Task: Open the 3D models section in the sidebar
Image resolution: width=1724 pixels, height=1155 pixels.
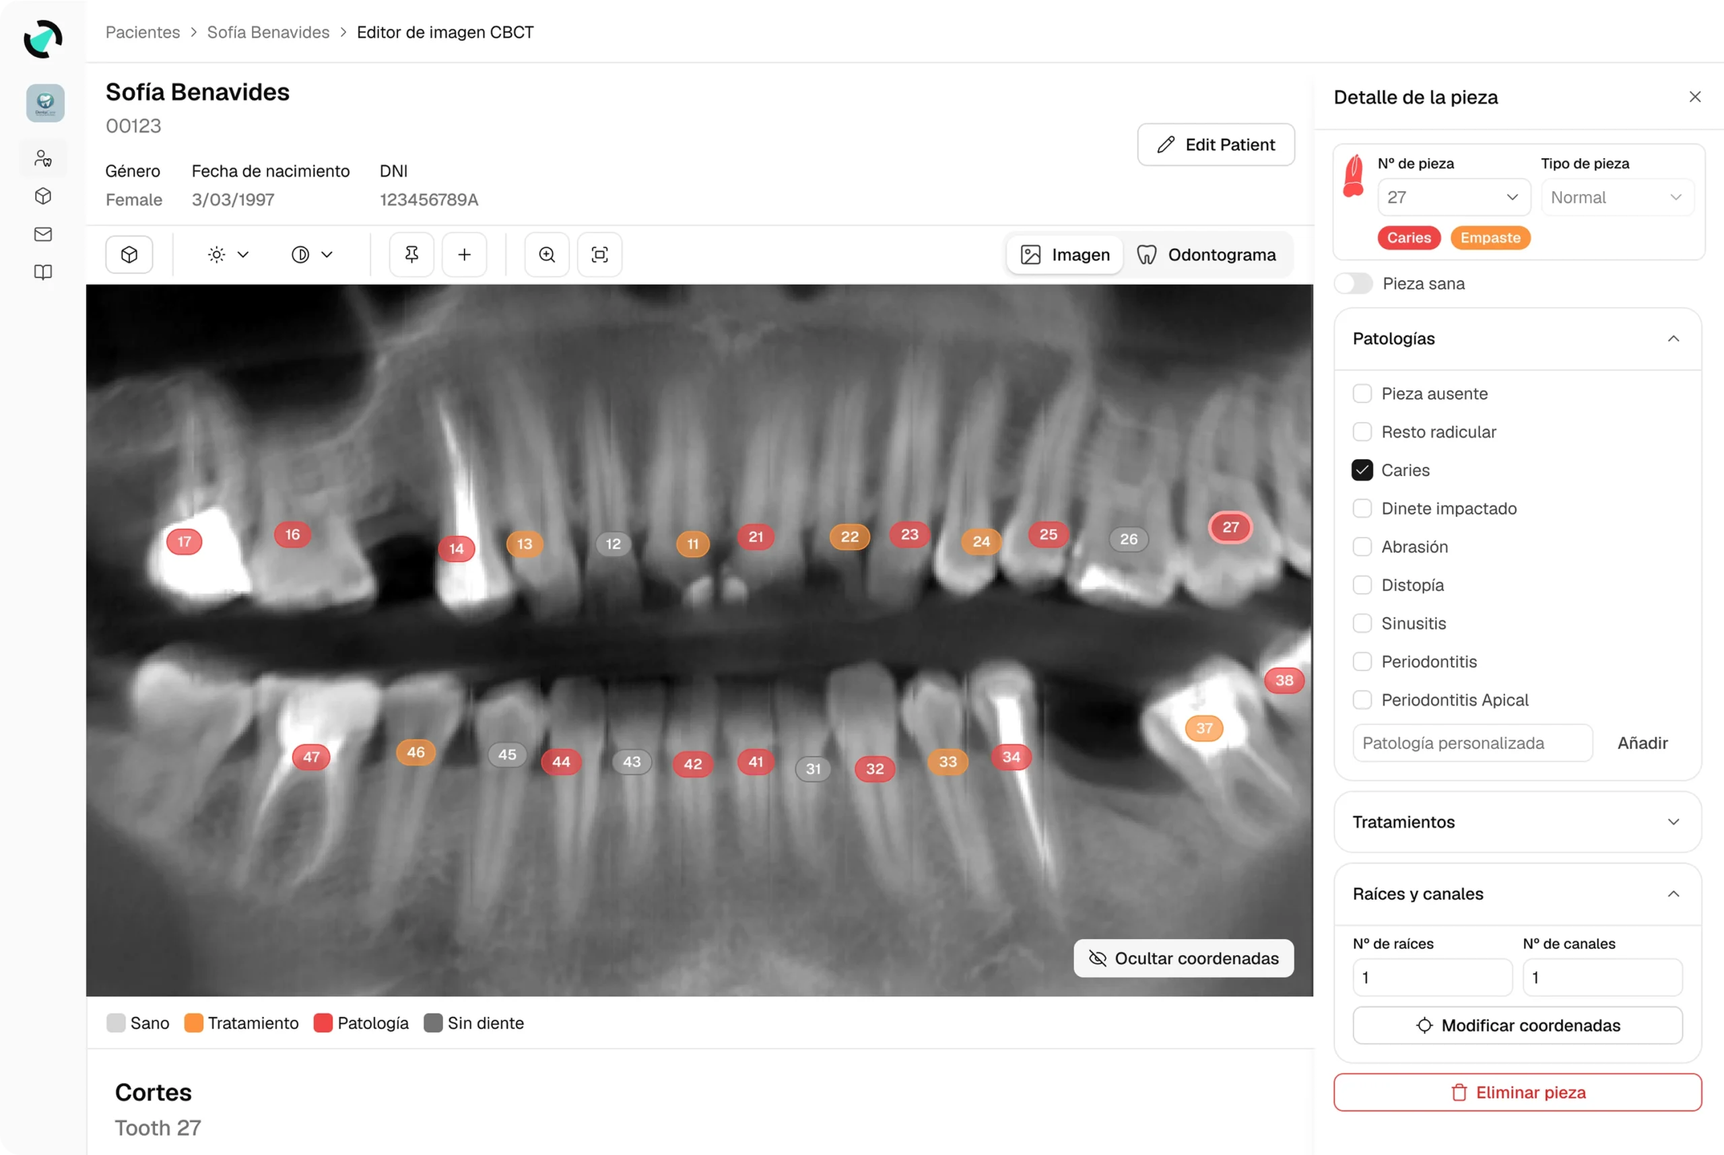Action: point(42,196)
